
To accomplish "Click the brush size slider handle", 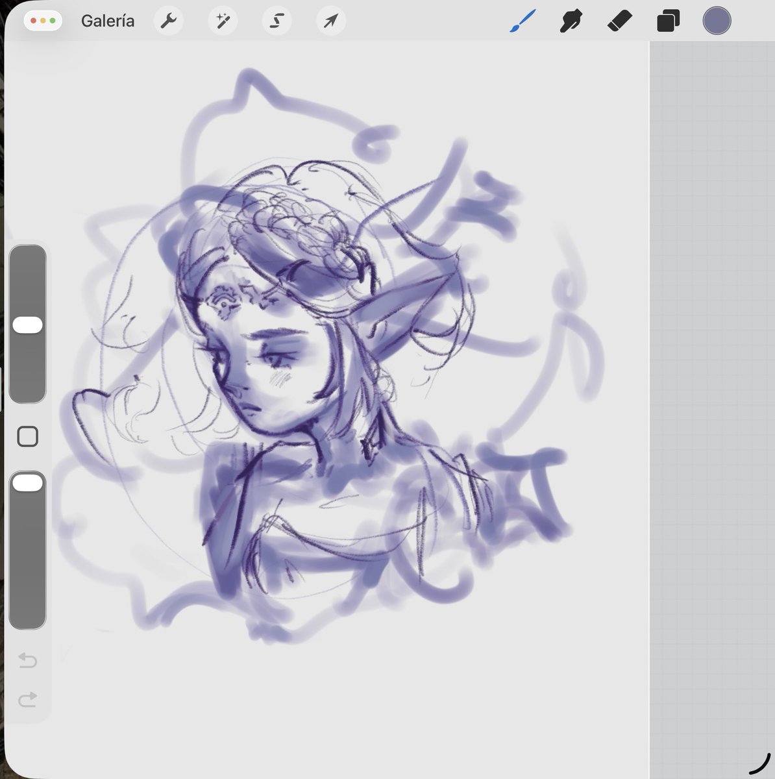I will (28, 325).
